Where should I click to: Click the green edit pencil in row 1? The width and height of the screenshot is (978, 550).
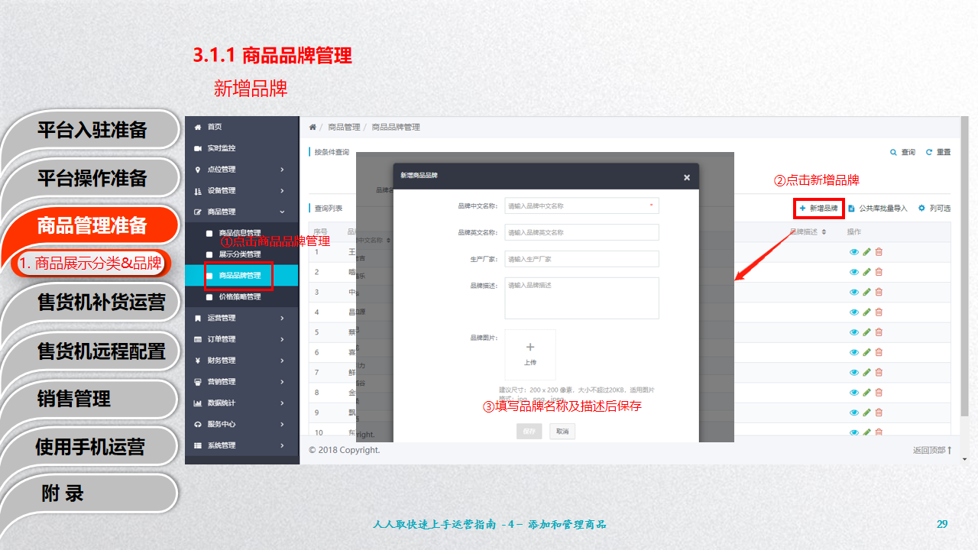point(866,252)
